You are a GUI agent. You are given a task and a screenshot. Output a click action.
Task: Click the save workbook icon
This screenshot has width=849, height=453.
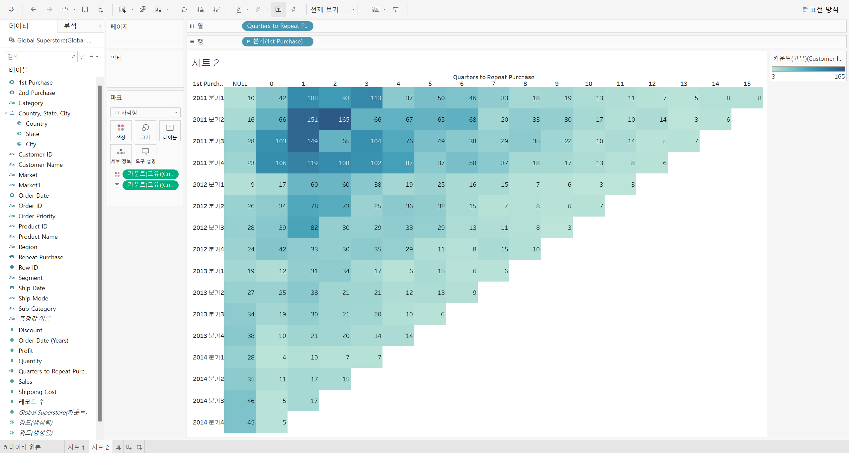click(x=85, y=9)
